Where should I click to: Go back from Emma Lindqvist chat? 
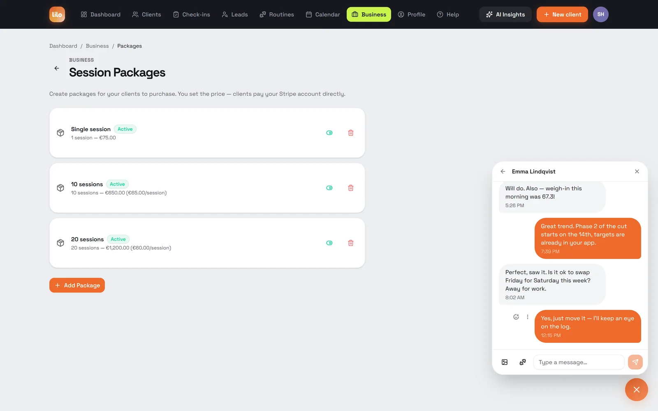pyautogui.click(x=503, y=171)
